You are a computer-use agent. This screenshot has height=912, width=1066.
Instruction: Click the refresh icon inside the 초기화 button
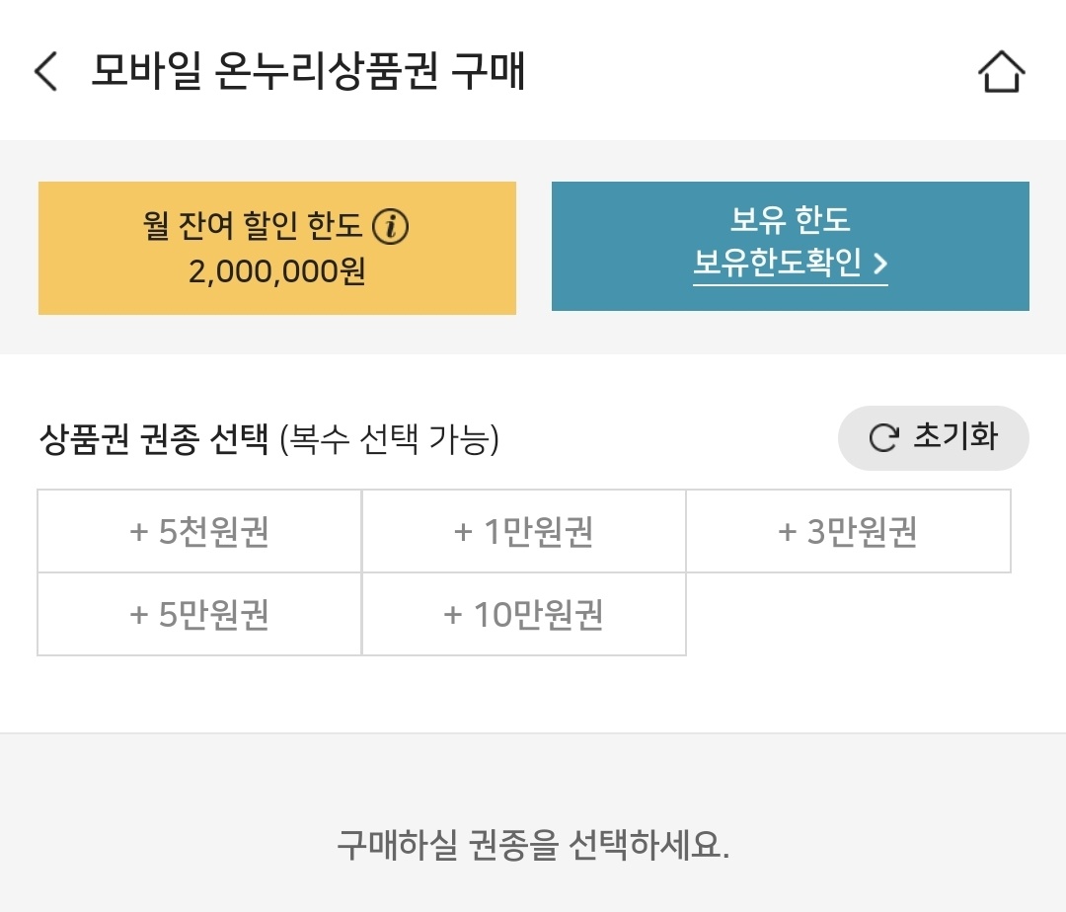pyautogui.click(x=882, y=437)
